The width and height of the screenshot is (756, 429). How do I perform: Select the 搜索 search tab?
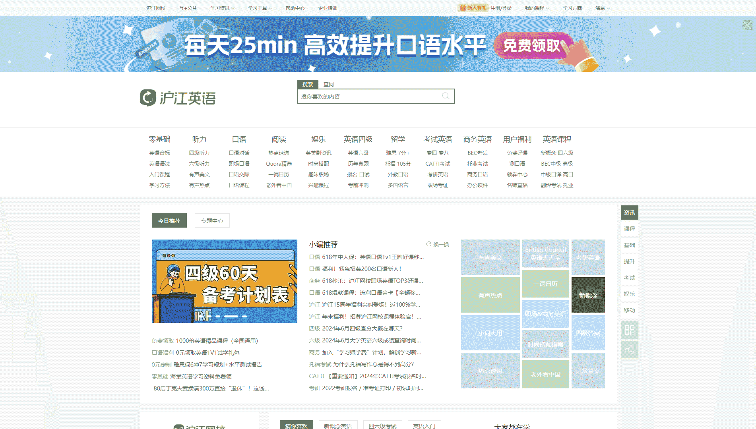(x=308, y=84)
